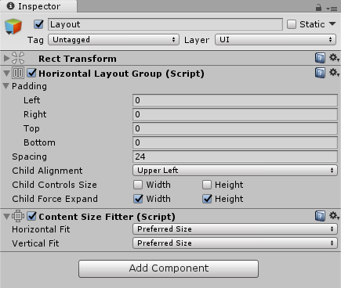Click the Horizontal Layout Group (Script) title
341x288 pixels.
[122, 74]
